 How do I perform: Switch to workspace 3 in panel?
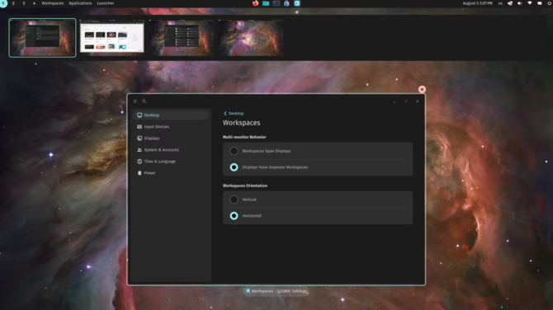point(24,3)
